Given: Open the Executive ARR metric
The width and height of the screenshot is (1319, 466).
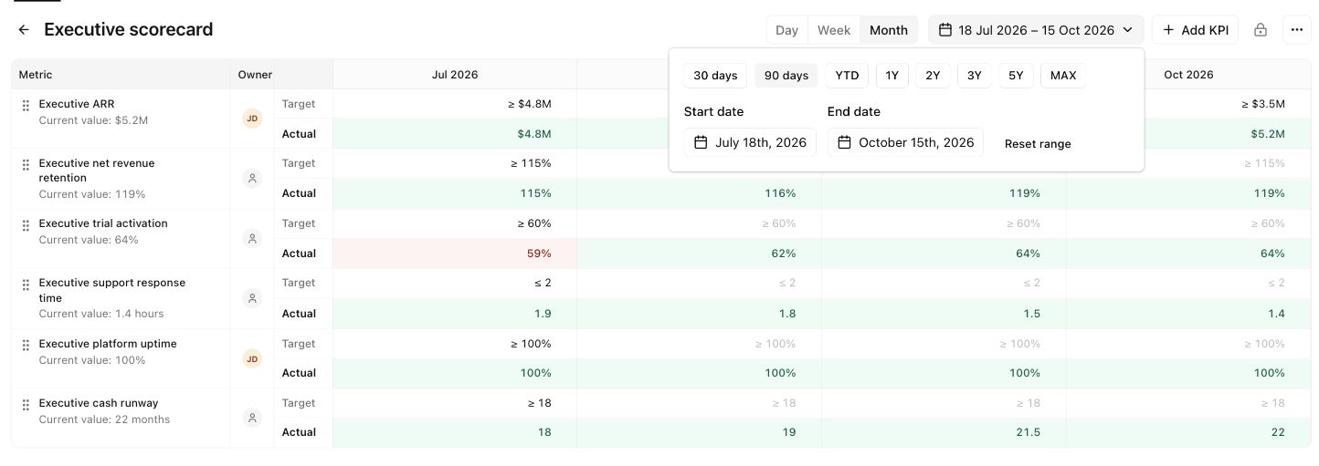Looking at the screenshot, I should (x=77, y=104).
